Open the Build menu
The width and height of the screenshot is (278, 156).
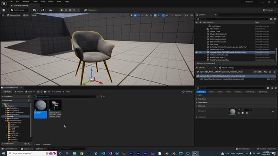tap(43, 1)
